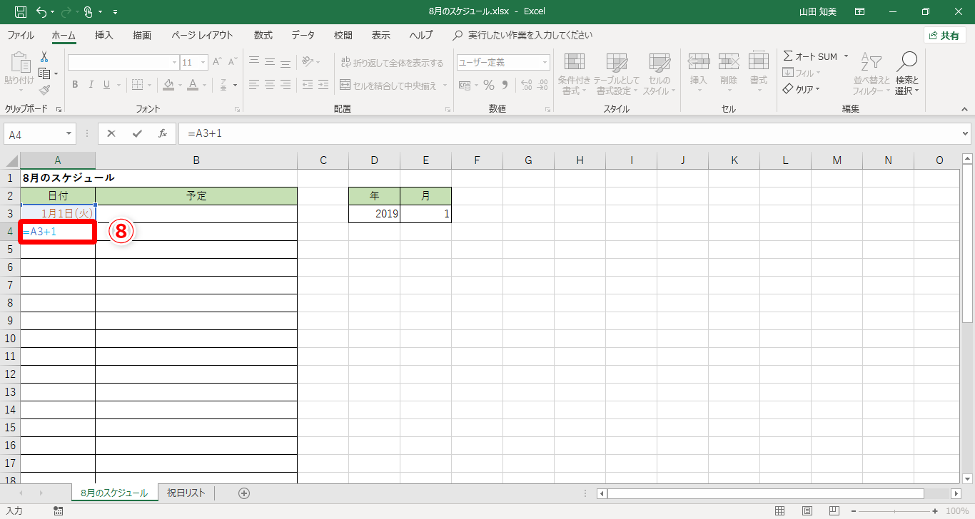This screenshot has width=975, height=519.
Task: Click the zoom slider in the status bar
Action: [895, 510]
